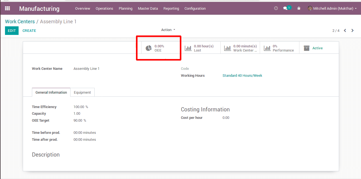Switch to the General Information tab
Viewport: 361px width, 179px height.
point(51,92)
